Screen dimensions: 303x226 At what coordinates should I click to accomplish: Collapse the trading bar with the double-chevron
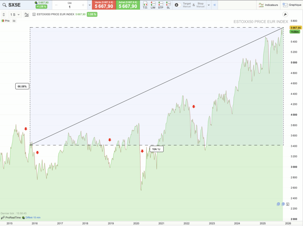click(214, 5)
